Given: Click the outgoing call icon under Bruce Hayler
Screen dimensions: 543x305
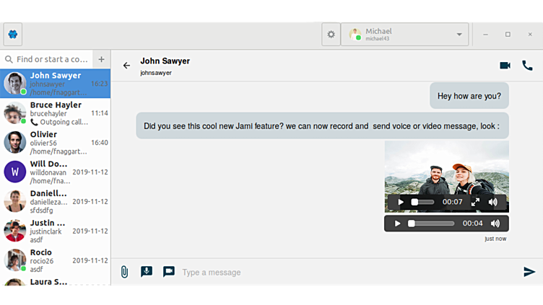Looking at the screenshot, I should point(34,122).
